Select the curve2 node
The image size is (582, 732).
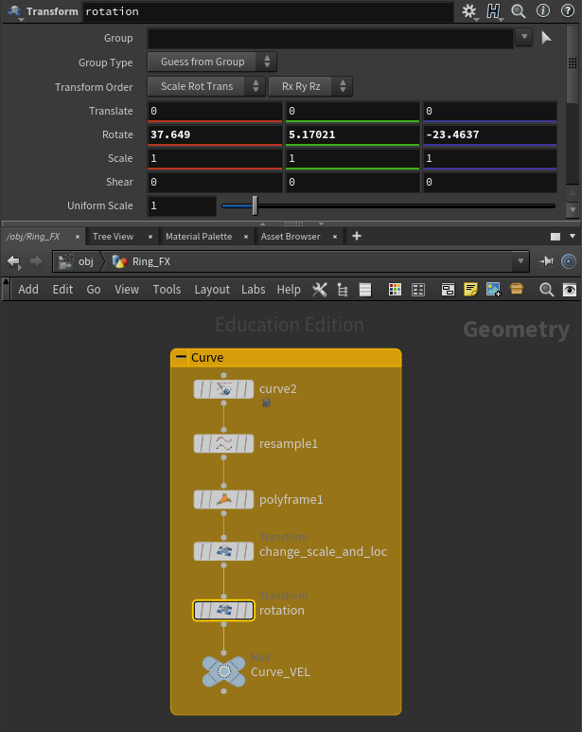coord(223,389)
